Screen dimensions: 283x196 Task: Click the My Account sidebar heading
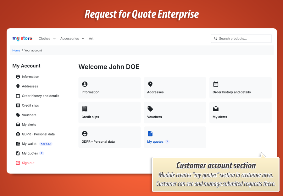[x=26, y=66]
